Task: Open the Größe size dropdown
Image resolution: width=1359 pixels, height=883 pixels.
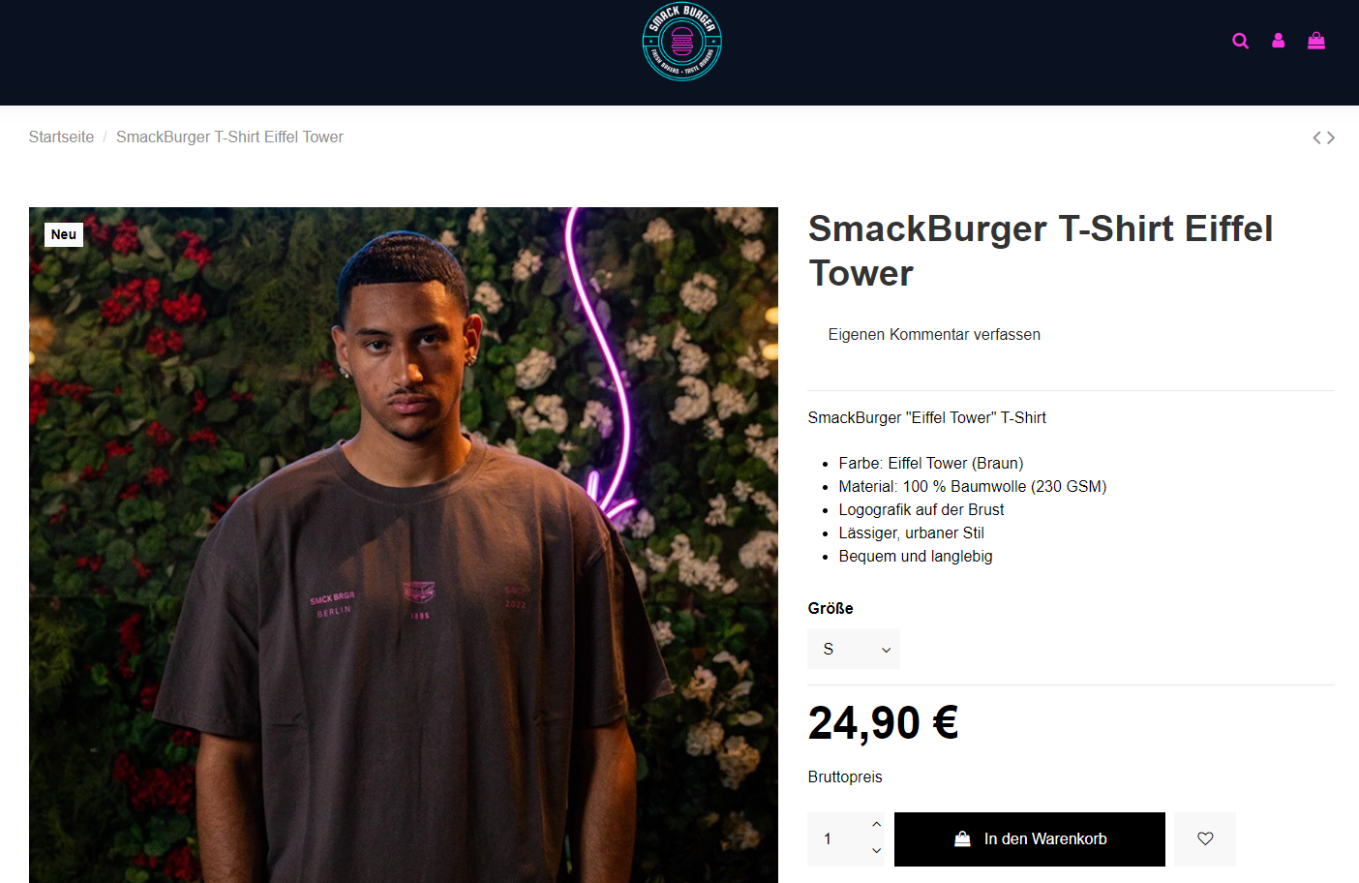Action: click(x=854, y=649)
